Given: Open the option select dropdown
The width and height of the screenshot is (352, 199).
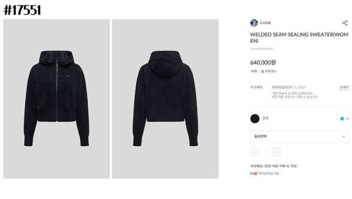Looking at the screenshot, I should pos(300,137).
